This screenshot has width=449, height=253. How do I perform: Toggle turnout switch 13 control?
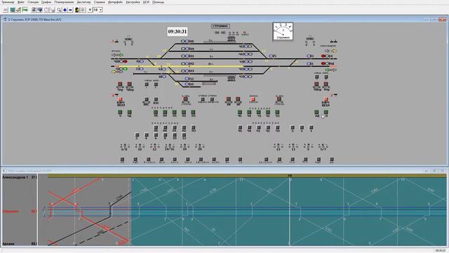click(x=278, y=147)
